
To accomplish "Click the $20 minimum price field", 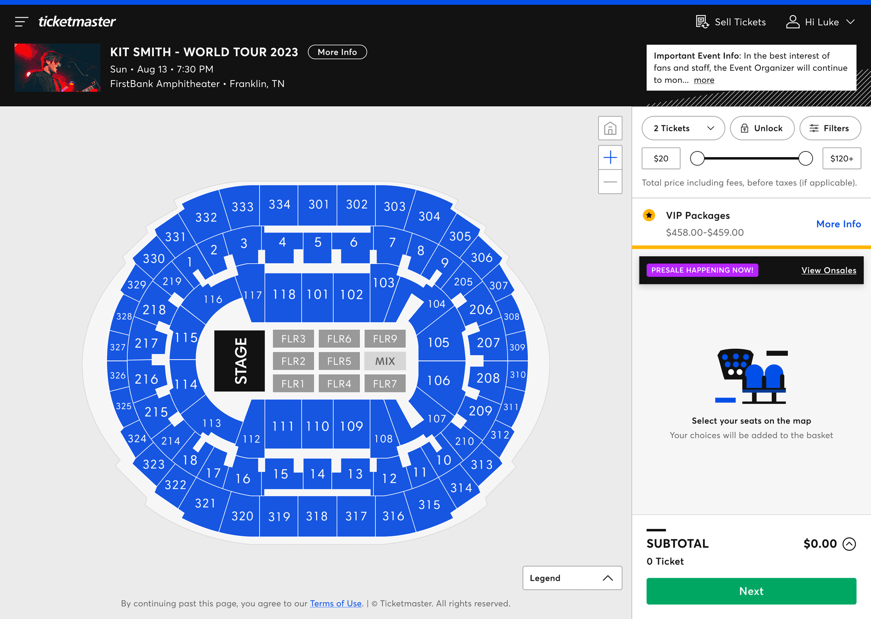I will (x=661, y=158).
